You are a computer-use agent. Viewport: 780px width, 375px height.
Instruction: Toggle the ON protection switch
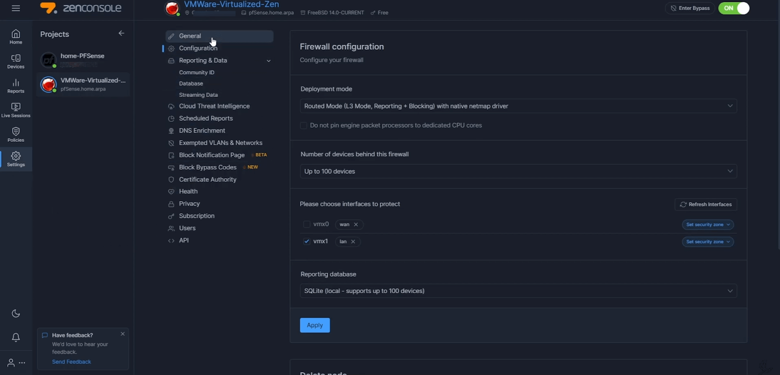[734, 8]
